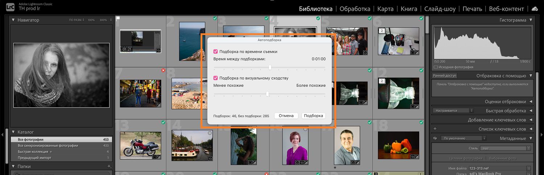Viewport: 544px width, 175px height.
Task: Open the Книга module
Action: 409,9
